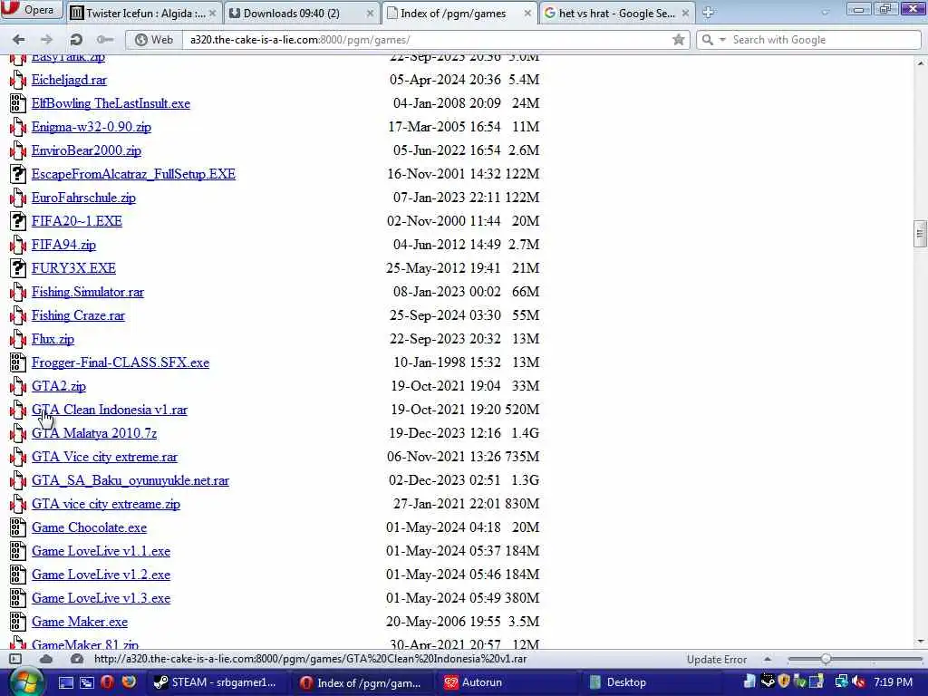Open Game Maker.exe link
The height and width of the screenshot is (696, 928).
coord(80,622)
